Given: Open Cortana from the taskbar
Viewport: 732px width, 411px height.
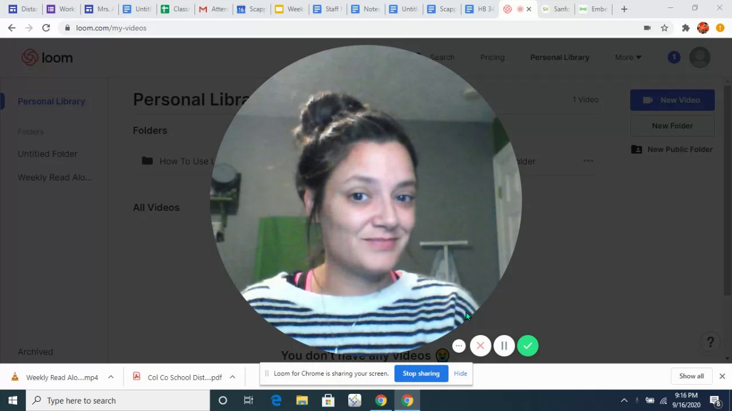Looking at the screenshot, I should pyautogui.click(x=223, y=400).
